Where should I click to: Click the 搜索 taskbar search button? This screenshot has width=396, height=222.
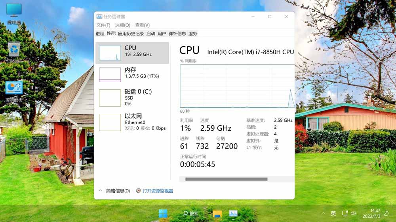point(190,214)
